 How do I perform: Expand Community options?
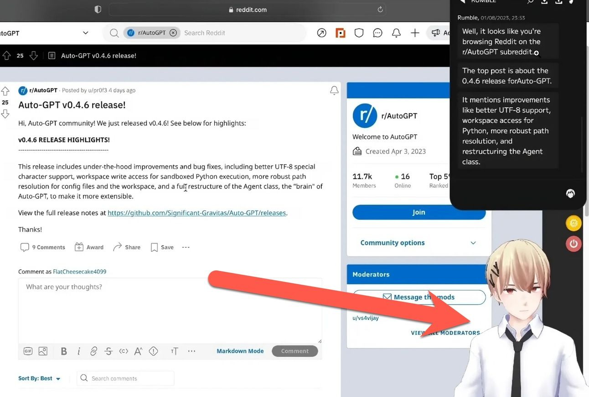coord(419,243)
